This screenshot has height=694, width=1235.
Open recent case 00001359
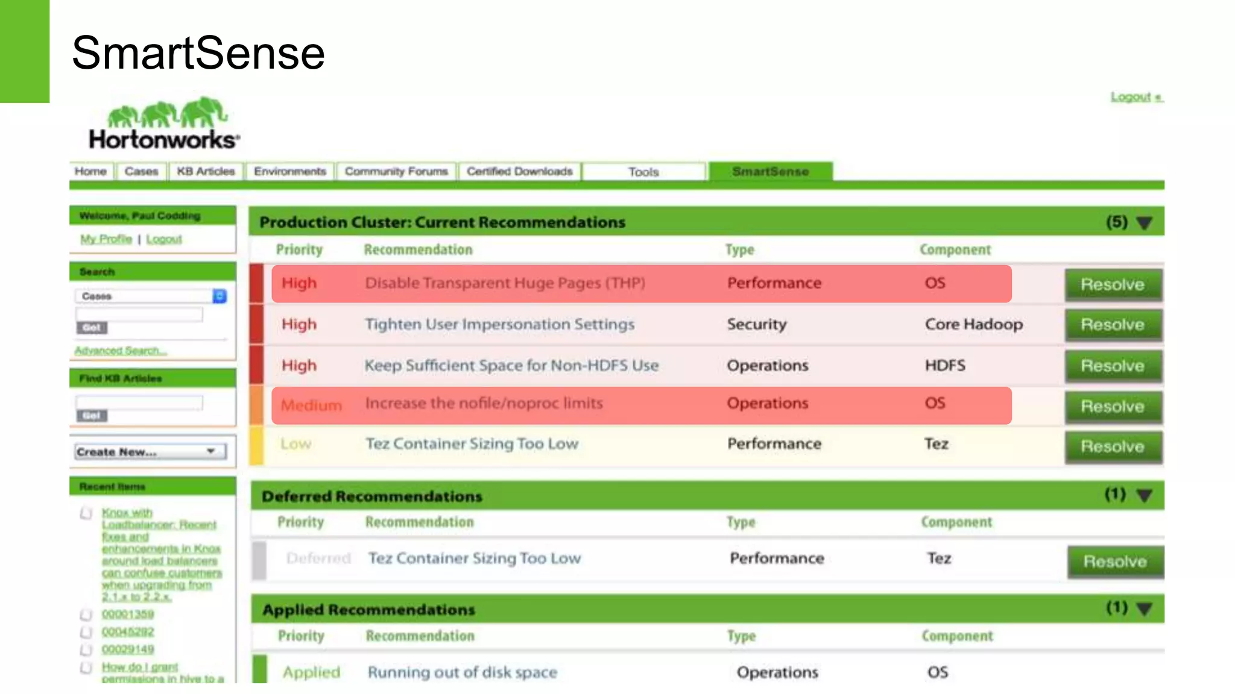pyautogui.click(x=128, y=614)
